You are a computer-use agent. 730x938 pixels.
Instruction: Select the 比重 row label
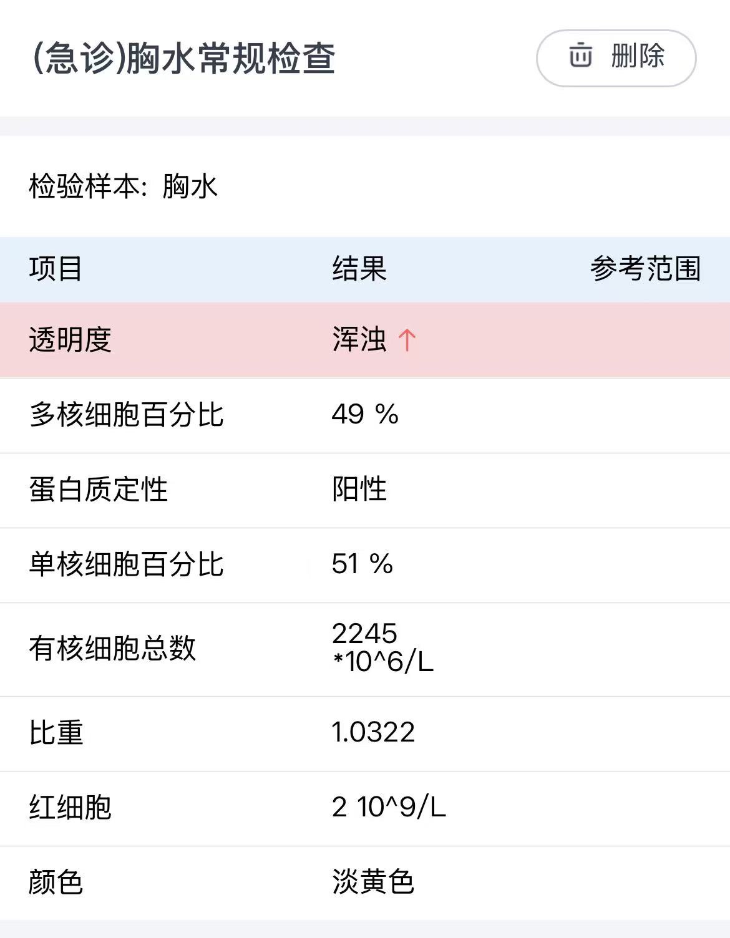point(56,733)
